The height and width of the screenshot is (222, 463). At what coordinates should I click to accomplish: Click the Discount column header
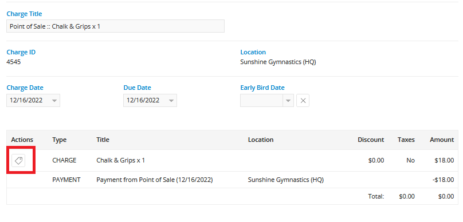click(371, 140)
